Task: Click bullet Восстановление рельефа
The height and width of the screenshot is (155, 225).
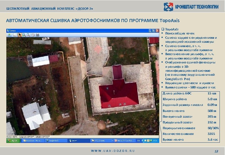Action: (x=190, y=56)
